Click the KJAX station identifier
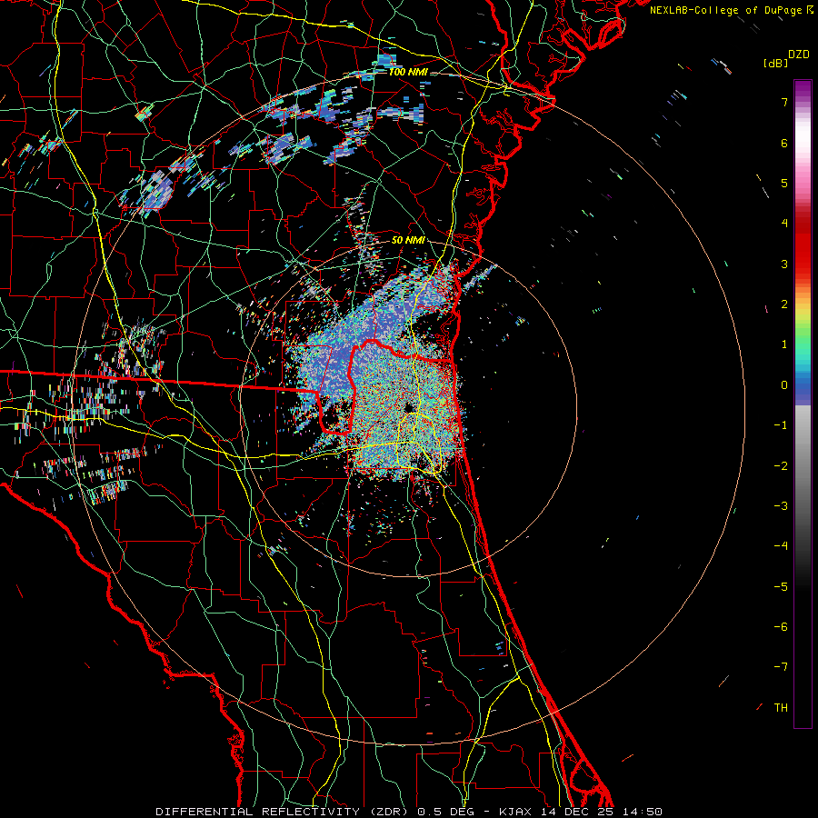818x818 pixels. click(x=517, y=812)
